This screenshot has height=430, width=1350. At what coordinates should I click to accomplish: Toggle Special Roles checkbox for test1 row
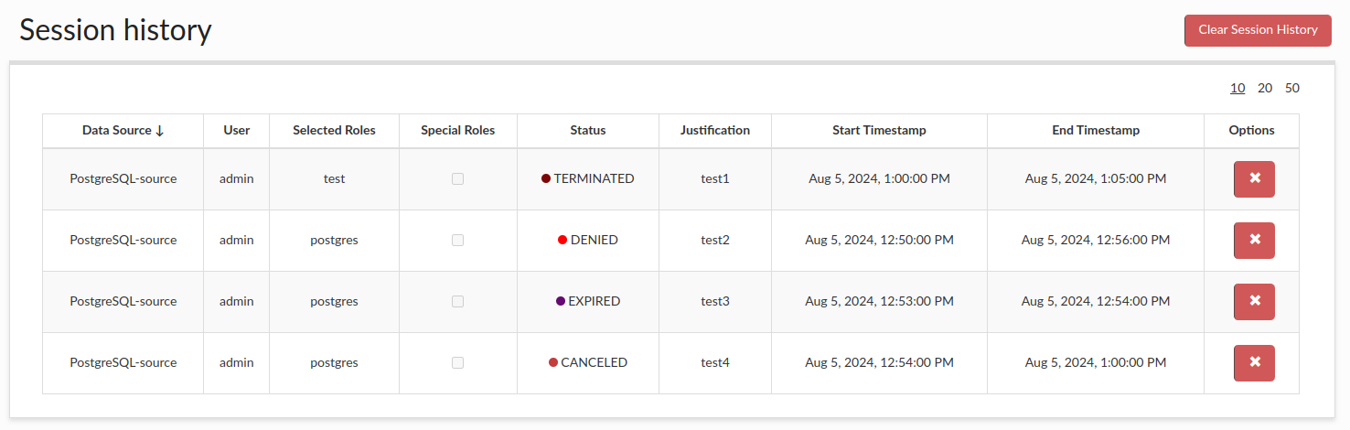pyautogui.click(x=457, y=179)
